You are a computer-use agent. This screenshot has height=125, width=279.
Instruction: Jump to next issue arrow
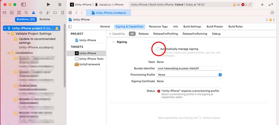point(274,19)
